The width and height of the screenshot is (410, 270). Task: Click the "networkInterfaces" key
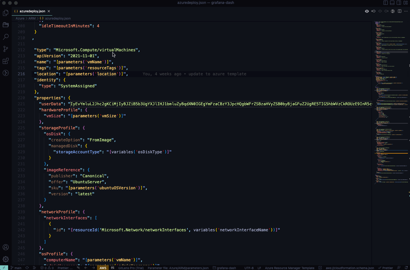tap(67, 218)
